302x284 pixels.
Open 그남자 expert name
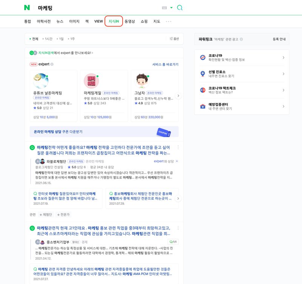pos(139,93)
